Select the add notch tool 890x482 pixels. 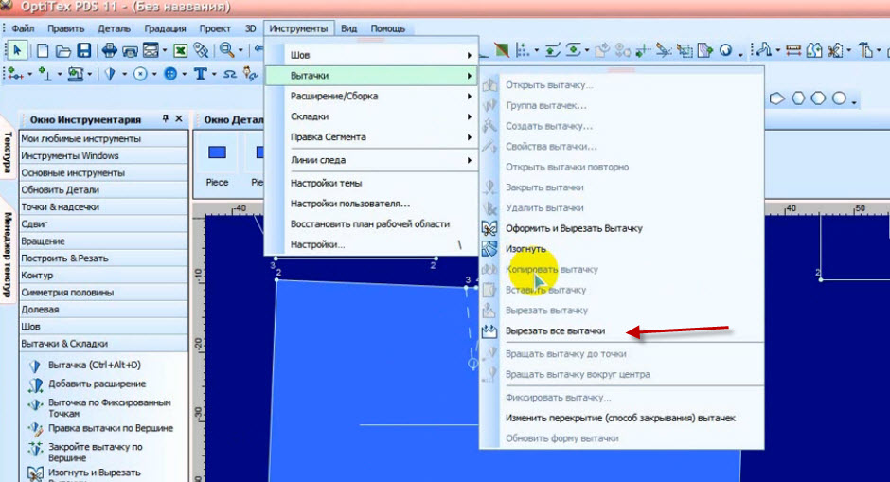pyautogui.click(x=44, y=74)
